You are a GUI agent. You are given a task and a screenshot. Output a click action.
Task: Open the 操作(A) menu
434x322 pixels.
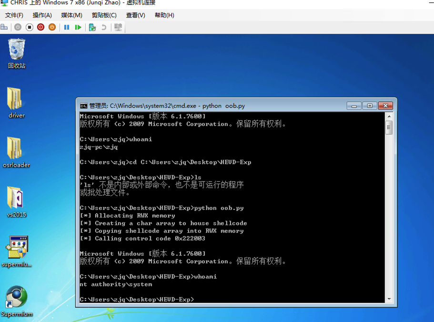(x=42, y=15)
